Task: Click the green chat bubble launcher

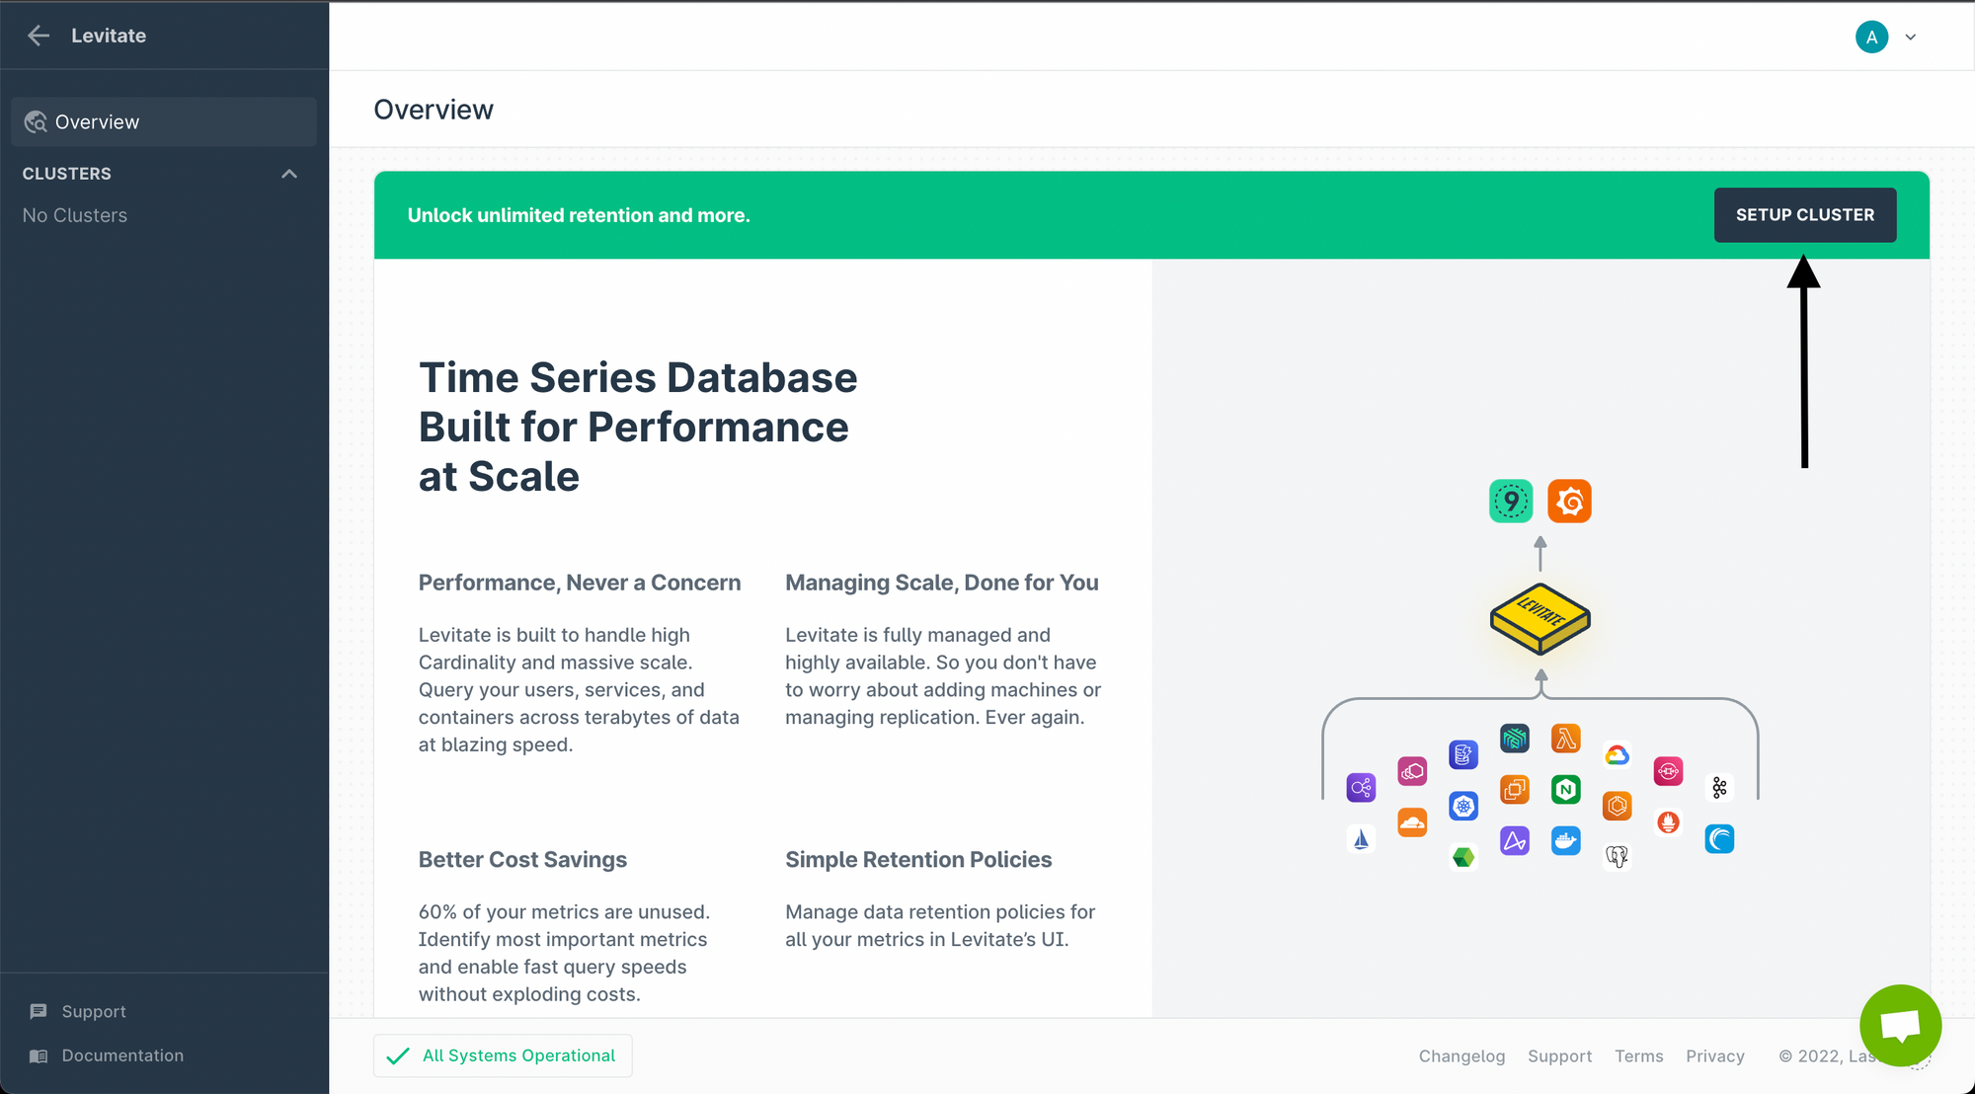Action: (1900, 1025)
